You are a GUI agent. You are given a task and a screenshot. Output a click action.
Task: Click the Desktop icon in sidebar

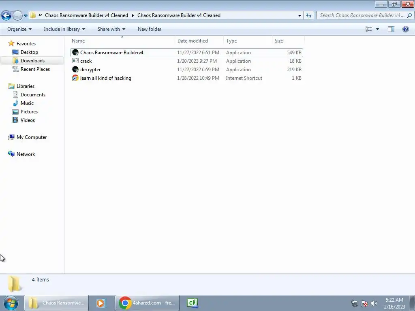click(x=15, y=52)
